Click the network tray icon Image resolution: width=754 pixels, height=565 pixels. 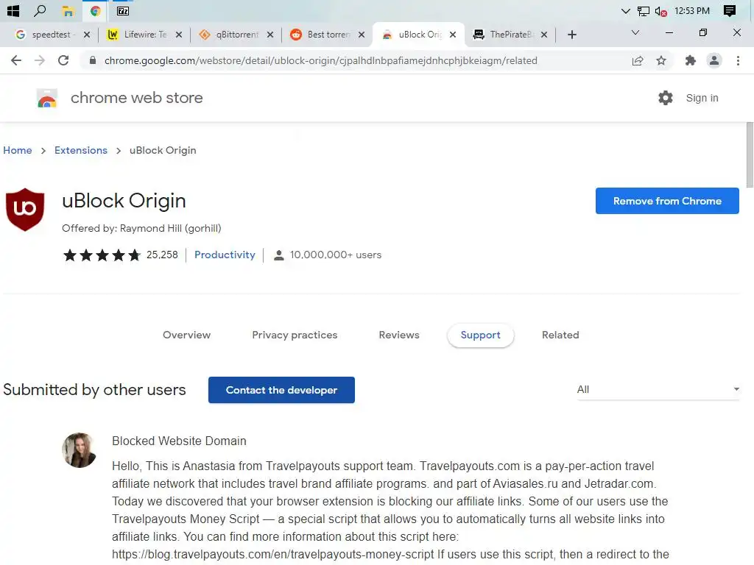pyautogui.click(x=644, y=11)
